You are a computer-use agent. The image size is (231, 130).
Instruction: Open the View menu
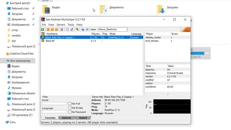[x=51, y=25]
